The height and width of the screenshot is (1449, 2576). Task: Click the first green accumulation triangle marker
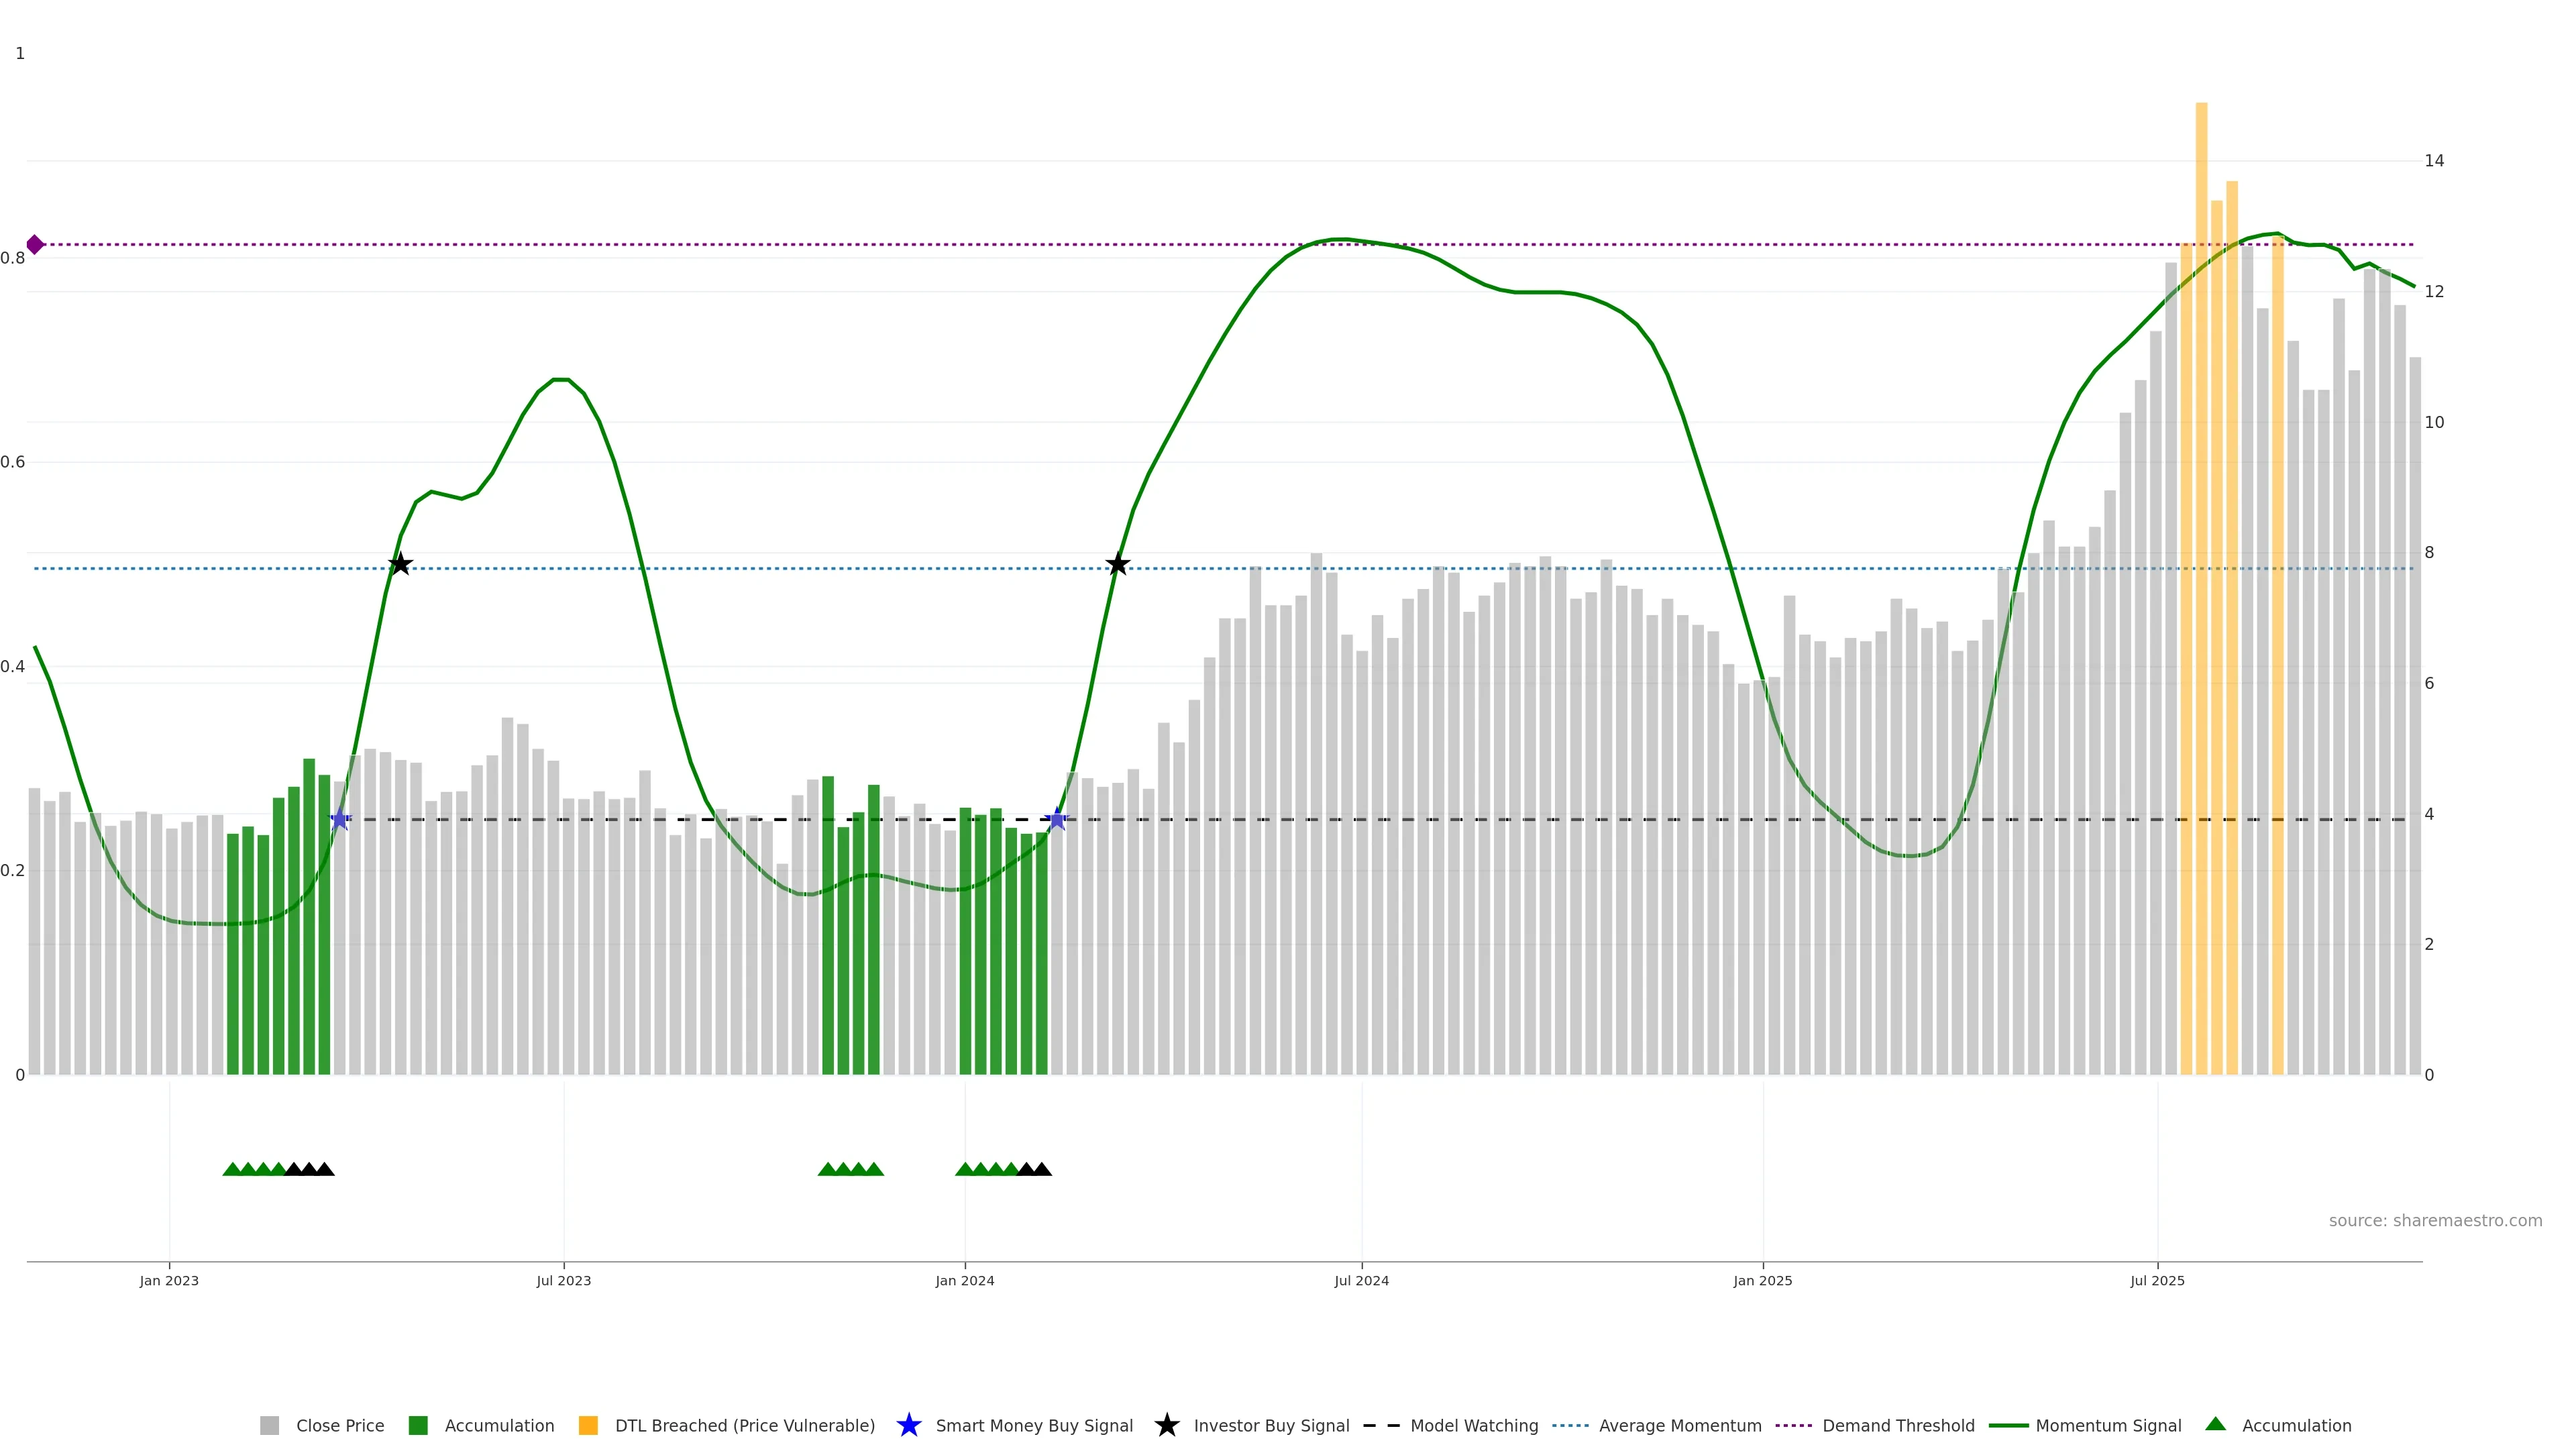(x=232, y=1169)
